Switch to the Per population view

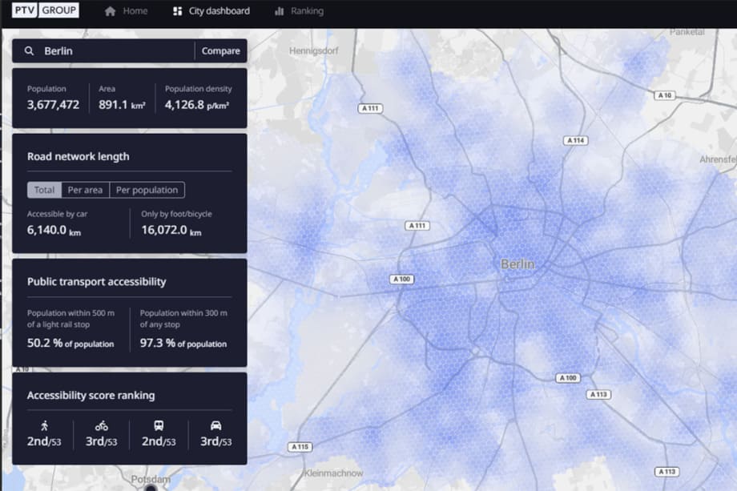click(x=147, y=190)
